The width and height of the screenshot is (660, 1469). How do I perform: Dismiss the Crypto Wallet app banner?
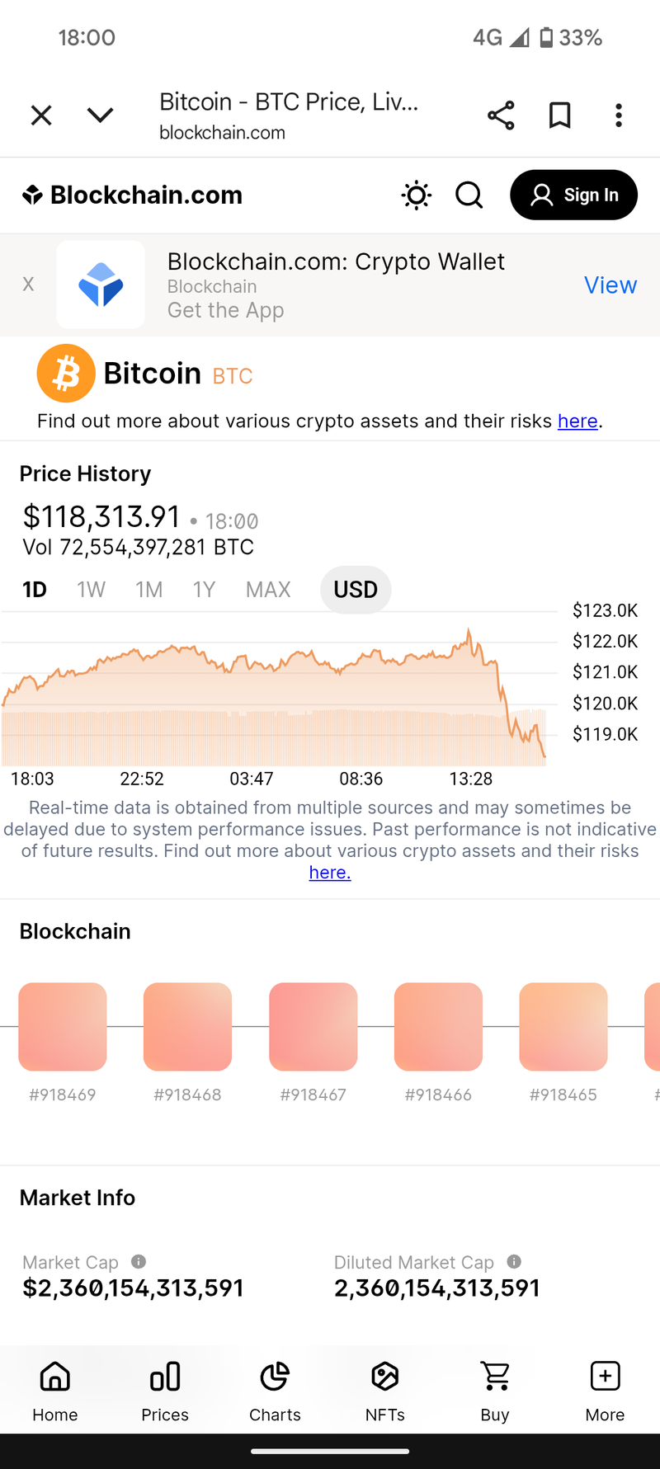[28, 285]
